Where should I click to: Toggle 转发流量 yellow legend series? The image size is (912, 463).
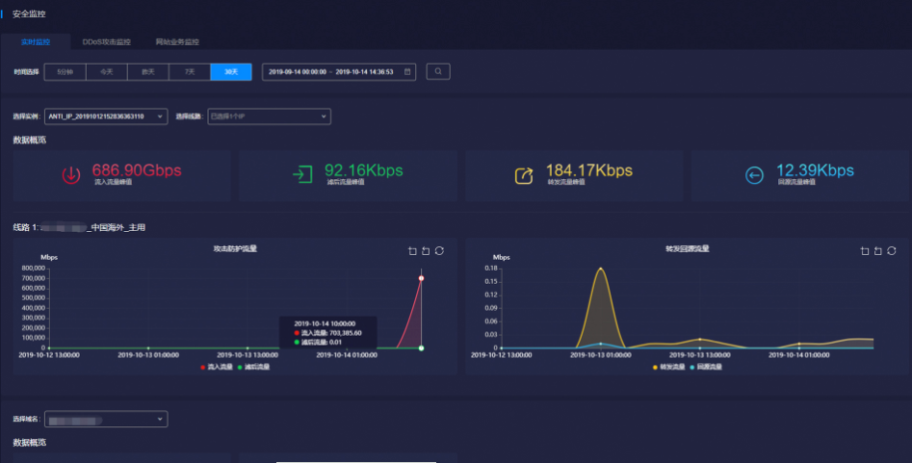(668, 367)
